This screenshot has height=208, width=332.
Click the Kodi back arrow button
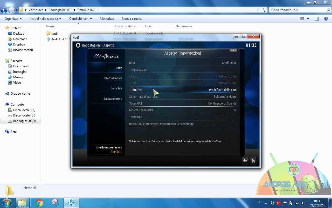(x=245, y=161)
